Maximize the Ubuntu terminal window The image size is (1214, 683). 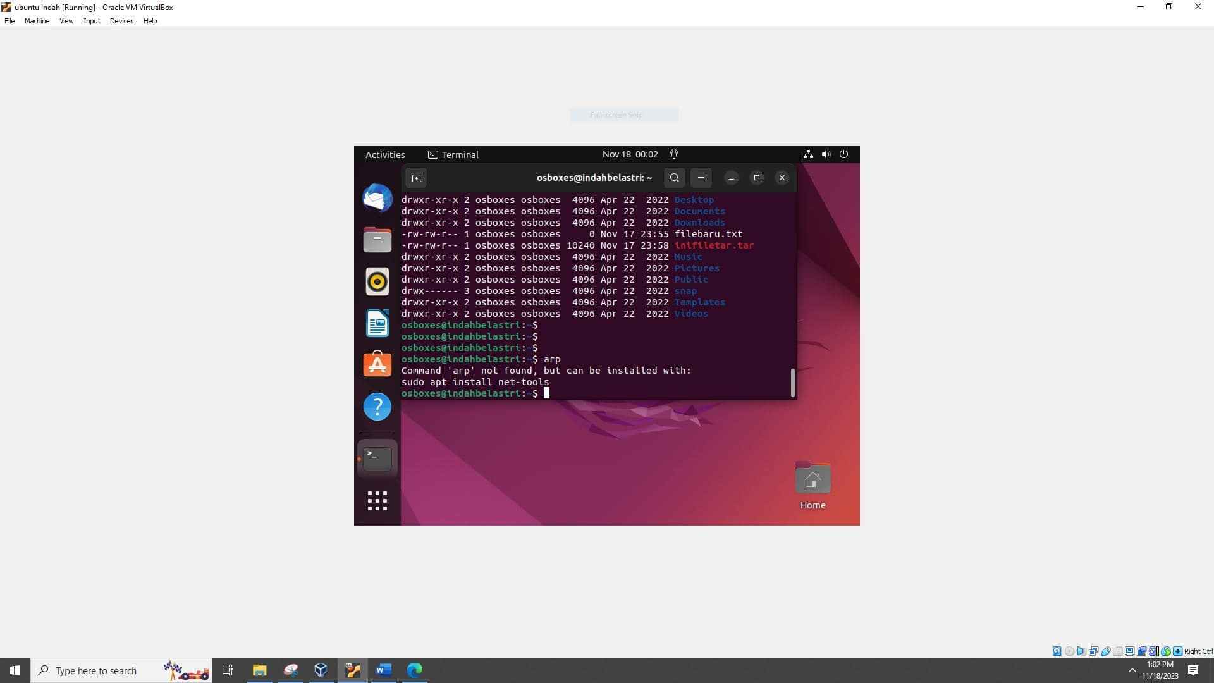(757, 178)
